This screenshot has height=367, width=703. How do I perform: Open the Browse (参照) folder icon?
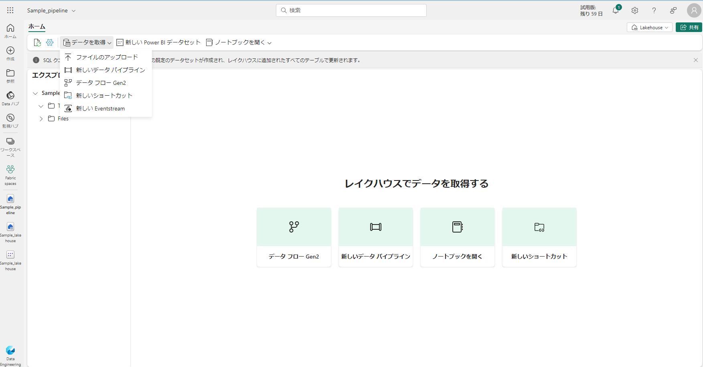[10, 76]
